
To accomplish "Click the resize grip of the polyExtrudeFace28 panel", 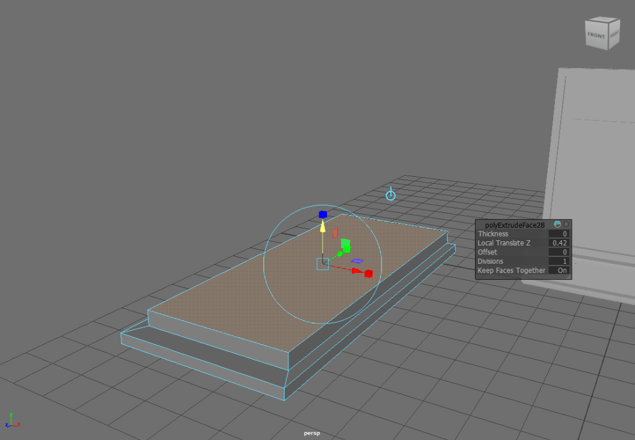I will pos(569,277).
